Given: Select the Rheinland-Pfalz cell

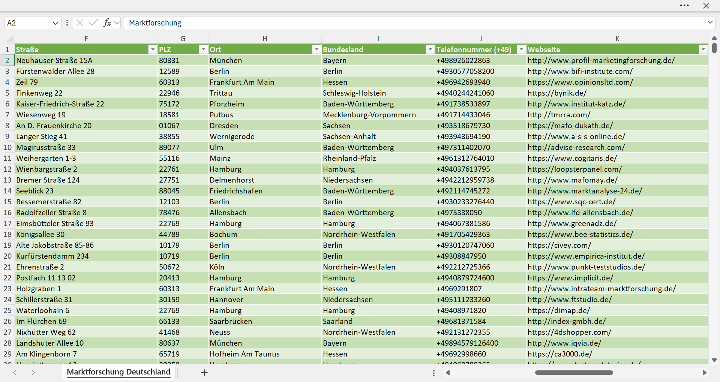Looking at the screenshot, I should [378, 158].
